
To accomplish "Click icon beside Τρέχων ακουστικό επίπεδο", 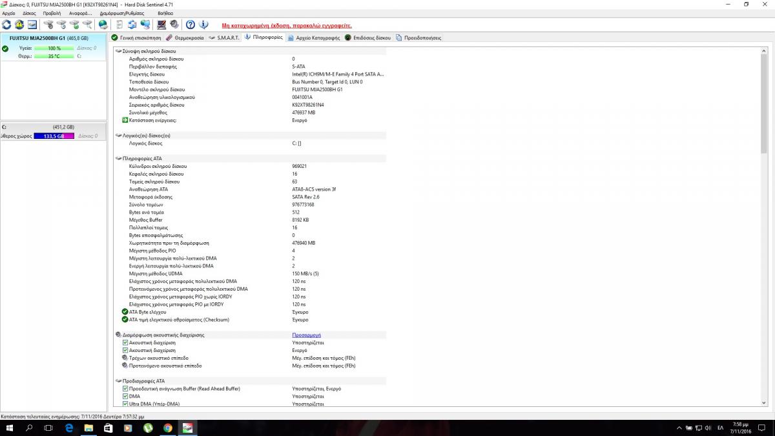I will coord(125,358).
